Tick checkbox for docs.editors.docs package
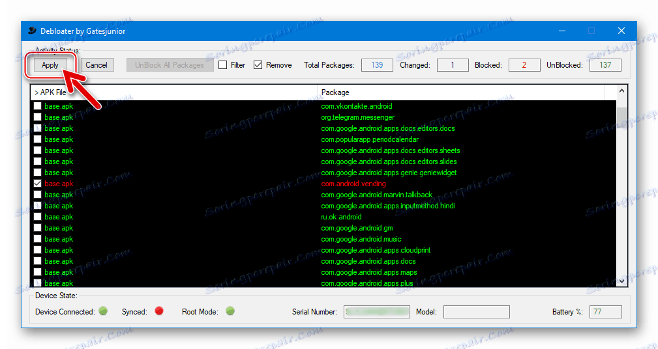Screen dimensions: 658x349 (37, 128)
